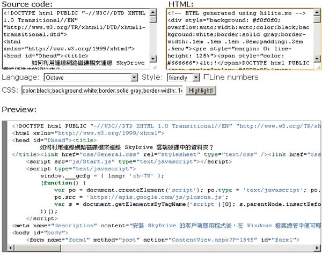Image resolution: width=322 pixels, height=253 pixels.
Task: Click the Highlight! button
Action: (x=201, y=91)
